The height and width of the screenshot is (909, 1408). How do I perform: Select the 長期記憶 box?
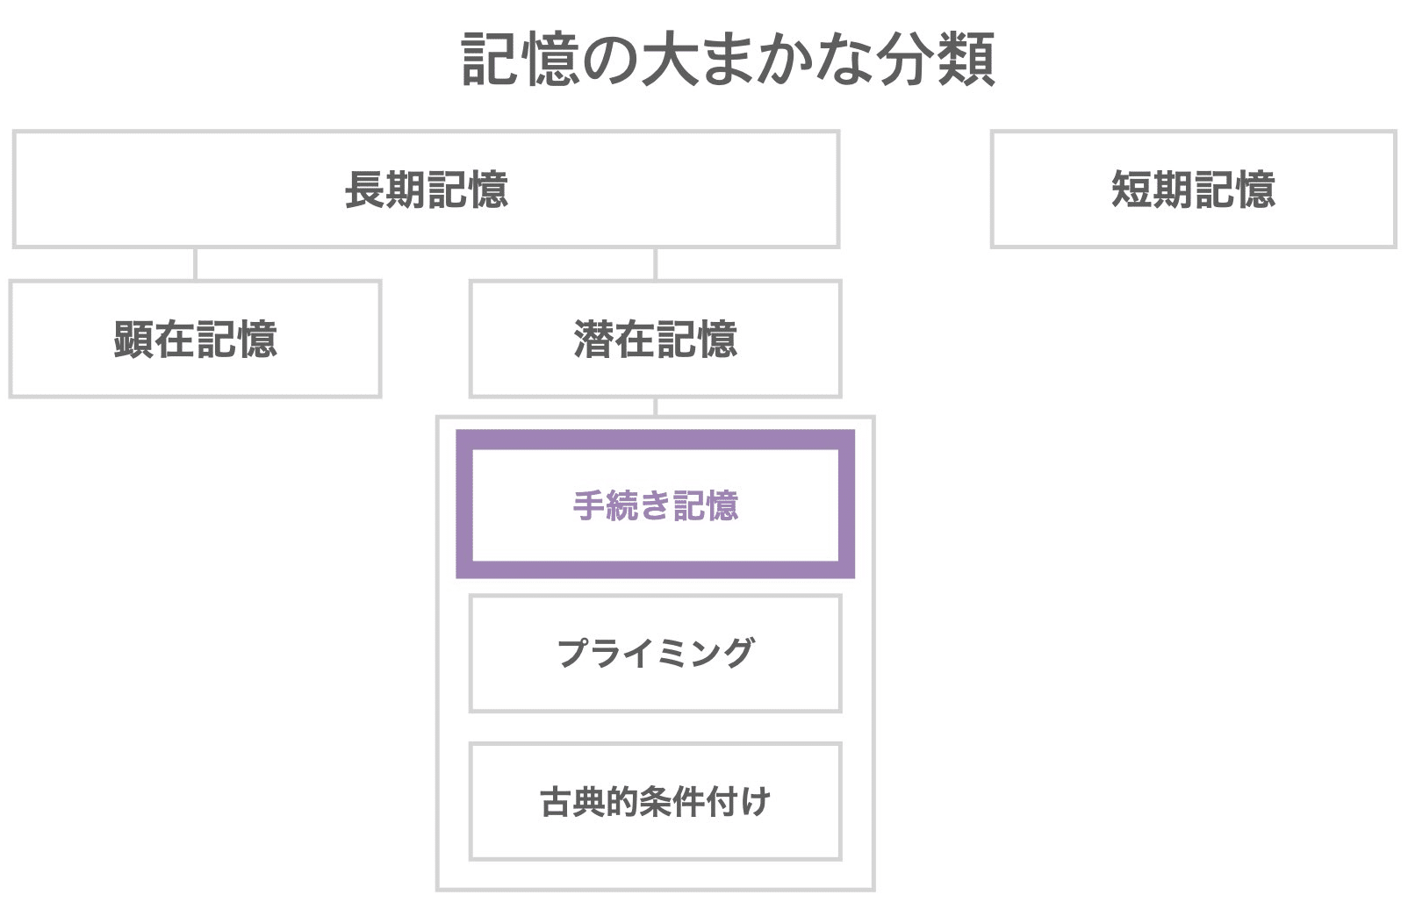click(427, 190)
